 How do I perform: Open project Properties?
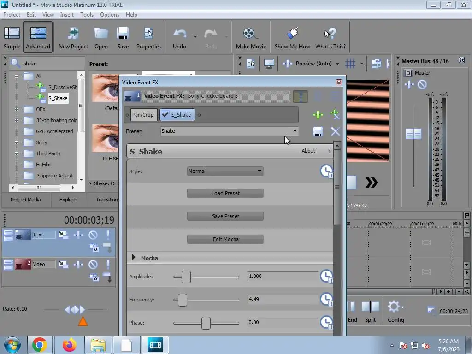coord(148,37)
